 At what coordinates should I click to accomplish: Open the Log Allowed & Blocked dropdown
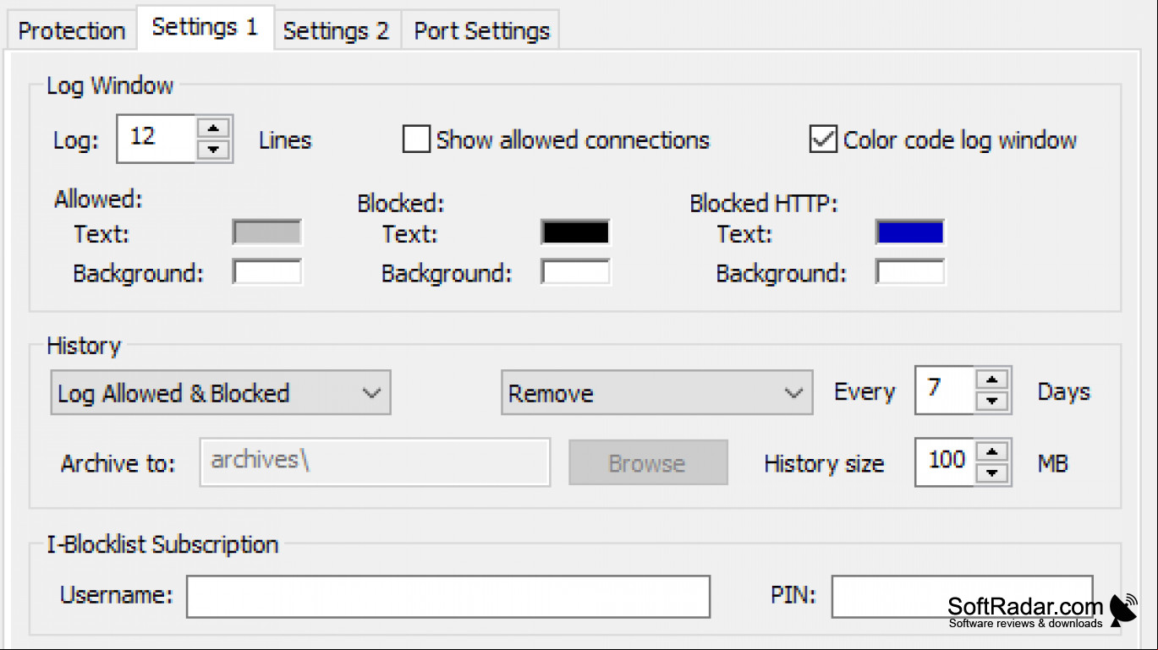click(221, 393)
